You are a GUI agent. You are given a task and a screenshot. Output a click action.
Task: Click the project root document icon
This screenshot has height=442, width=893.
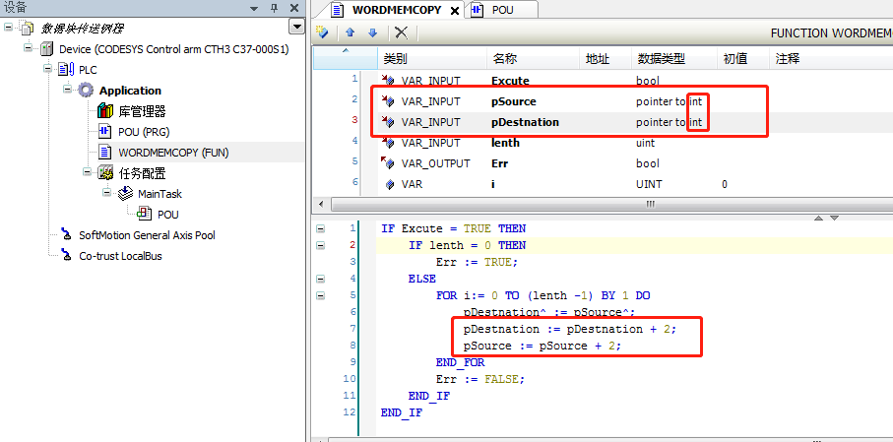pos(28,29)
